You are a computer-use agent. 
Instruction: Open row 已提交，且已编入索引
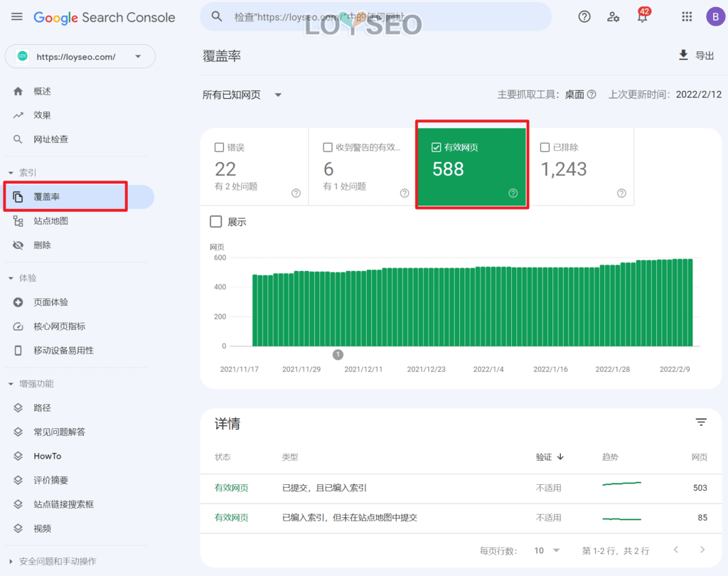point(461,489)
